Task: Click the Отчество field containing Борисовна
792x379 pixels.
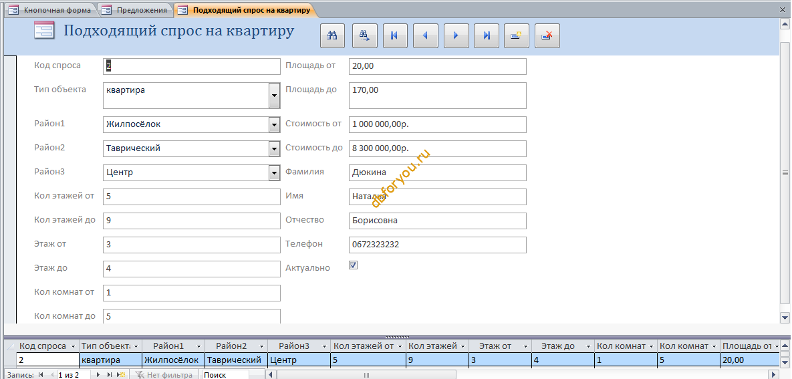Action: click(x=437, y=221)
